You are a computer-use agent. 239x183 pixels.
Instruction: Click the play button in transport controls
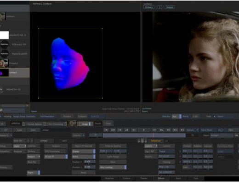(x=144, y=130)
